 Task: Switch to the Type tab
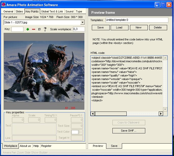click(x=79, y=11)
